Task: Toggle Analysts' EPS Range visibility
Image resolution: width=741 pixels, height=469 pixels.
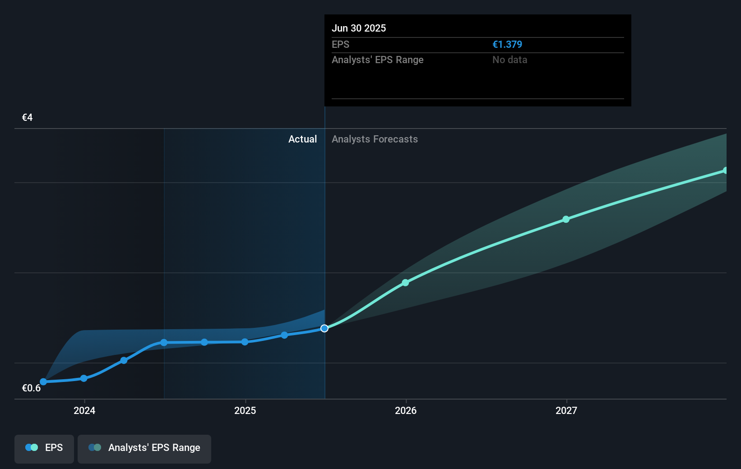Action: click(x=144, y=448)
